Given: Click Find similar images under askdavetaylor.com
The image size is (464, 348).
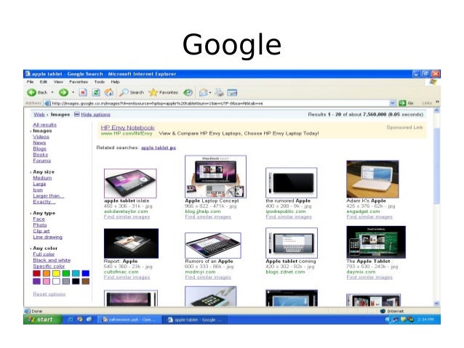Looking at the screenshot, I should (127, 217).
